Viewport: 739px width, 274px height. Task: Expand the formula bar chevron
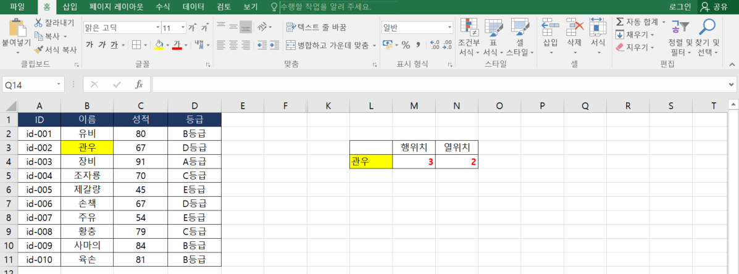point(730,85)
